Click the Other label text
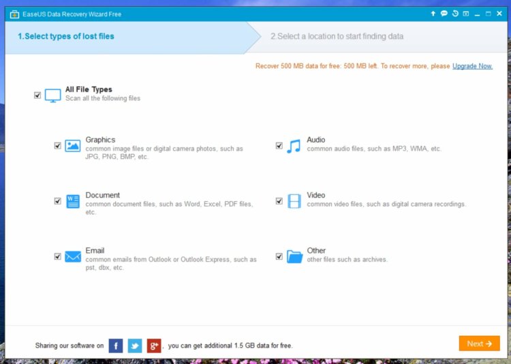 (x=316, y=250)
